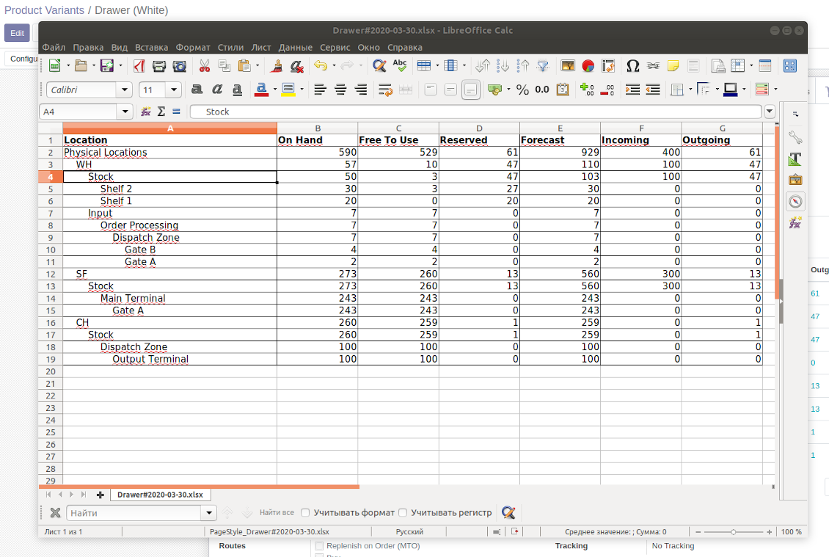Click the yellow highlighting color swatch
Screen dimensions: 829x557
(288, 90)
